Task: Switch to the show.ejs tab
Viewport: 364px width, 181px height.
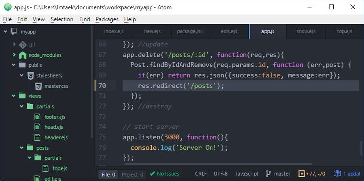Action: (x=306, y=32)
